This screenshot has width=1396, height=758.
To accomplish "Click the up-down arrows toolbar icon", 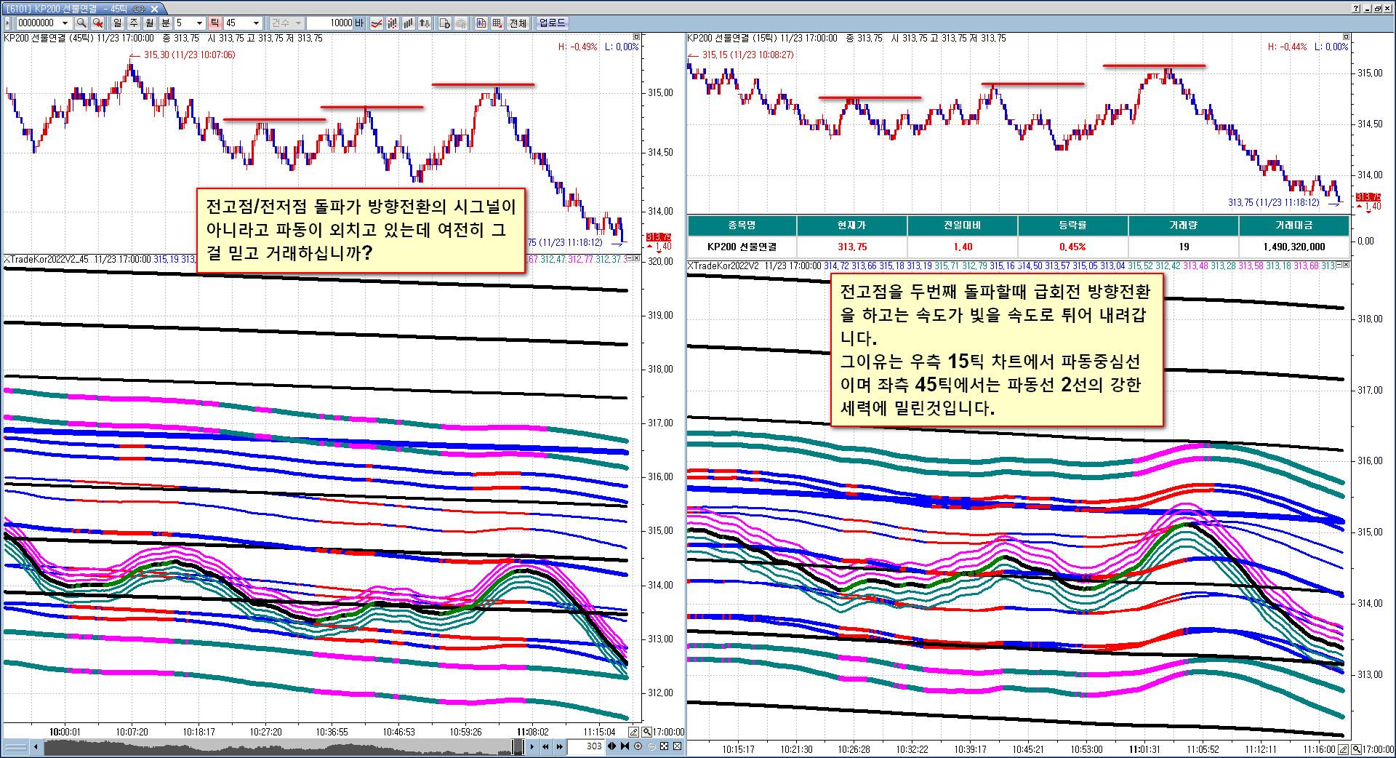I will pos(425,23).
